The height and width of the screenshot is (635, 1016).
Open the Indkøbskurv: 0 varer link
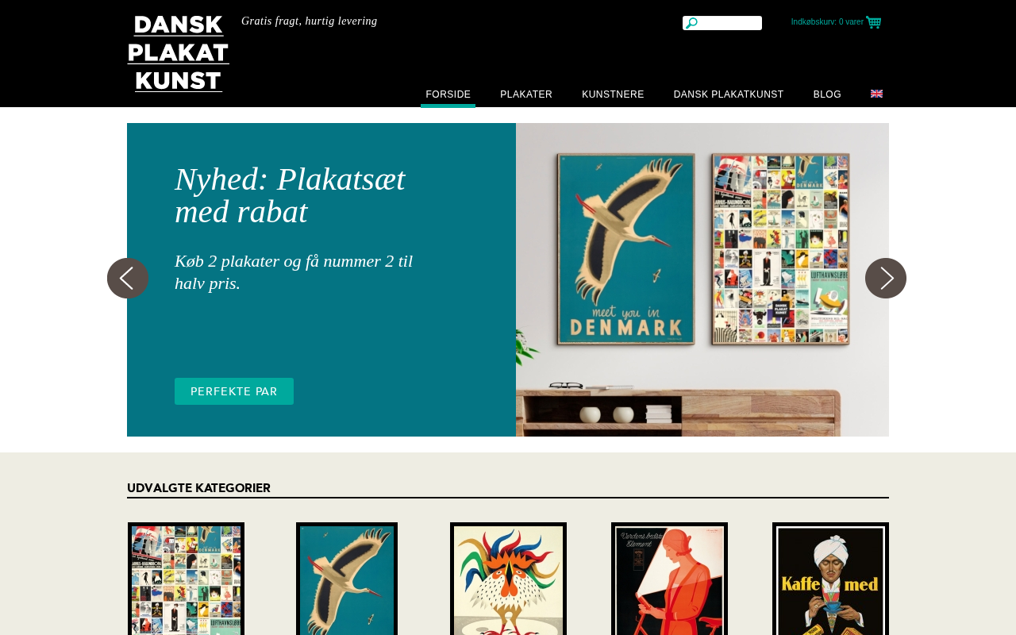tap(827, 22)
